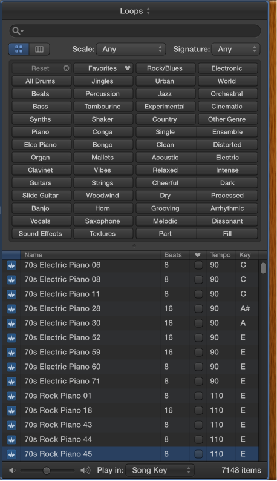Click loop icon for 70s Rock Piano 45
277x481 pixels.
11,454
